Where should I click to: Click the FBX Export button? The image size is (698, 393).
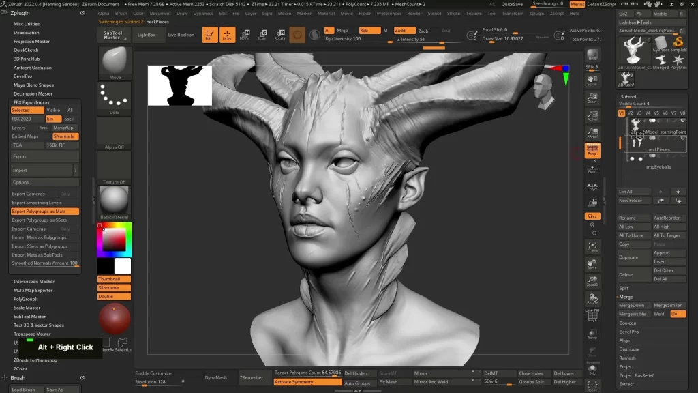(45, 156)
